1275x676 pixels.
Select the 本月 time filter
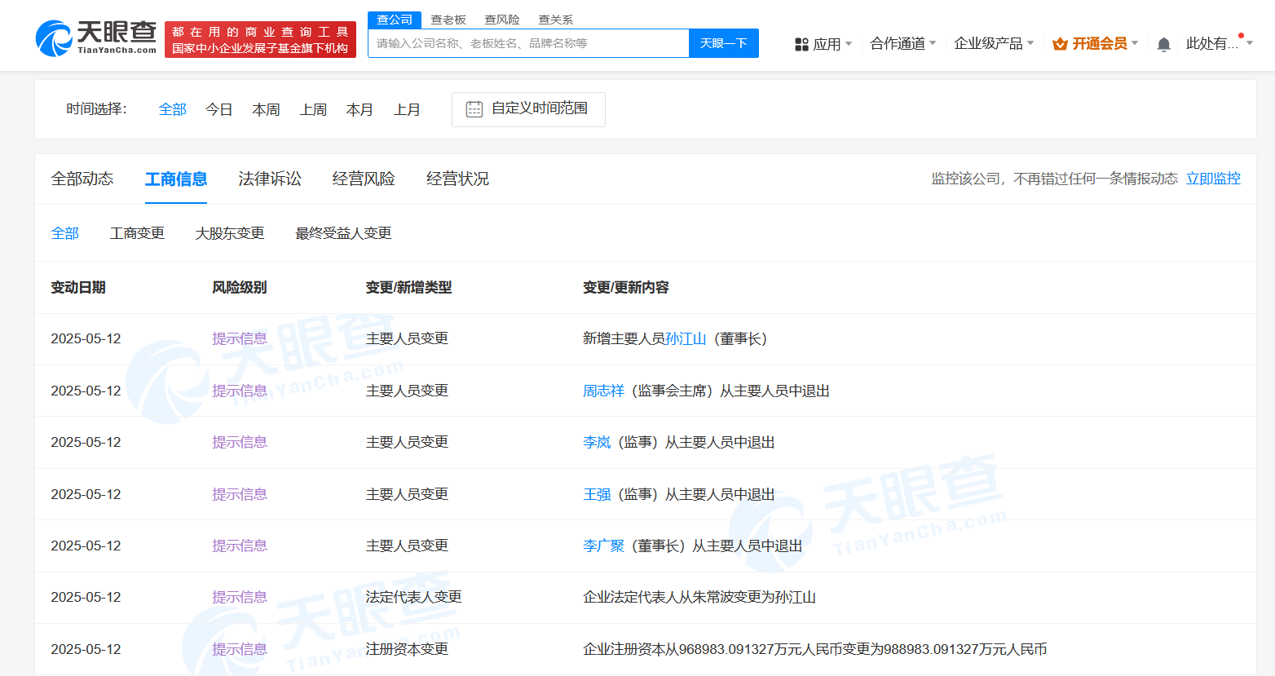click(360, 109)
